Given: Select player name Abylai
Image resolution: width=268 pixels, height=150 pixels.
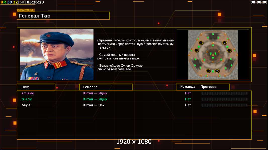Looking at the screenshot, I should tap(26, 105).
